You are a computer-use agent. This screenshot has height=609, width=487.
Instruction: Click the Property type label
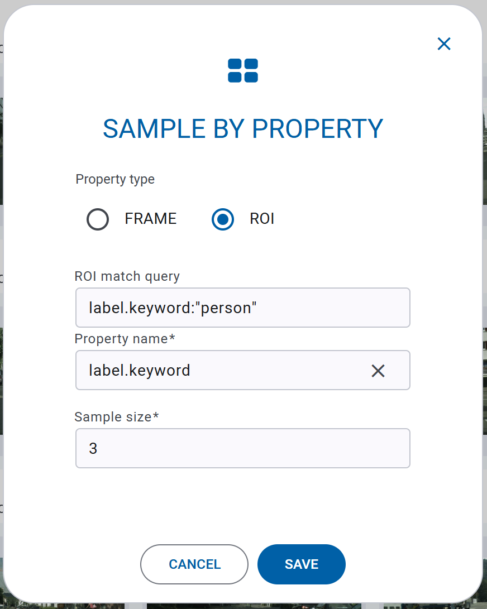coord(115,179)
